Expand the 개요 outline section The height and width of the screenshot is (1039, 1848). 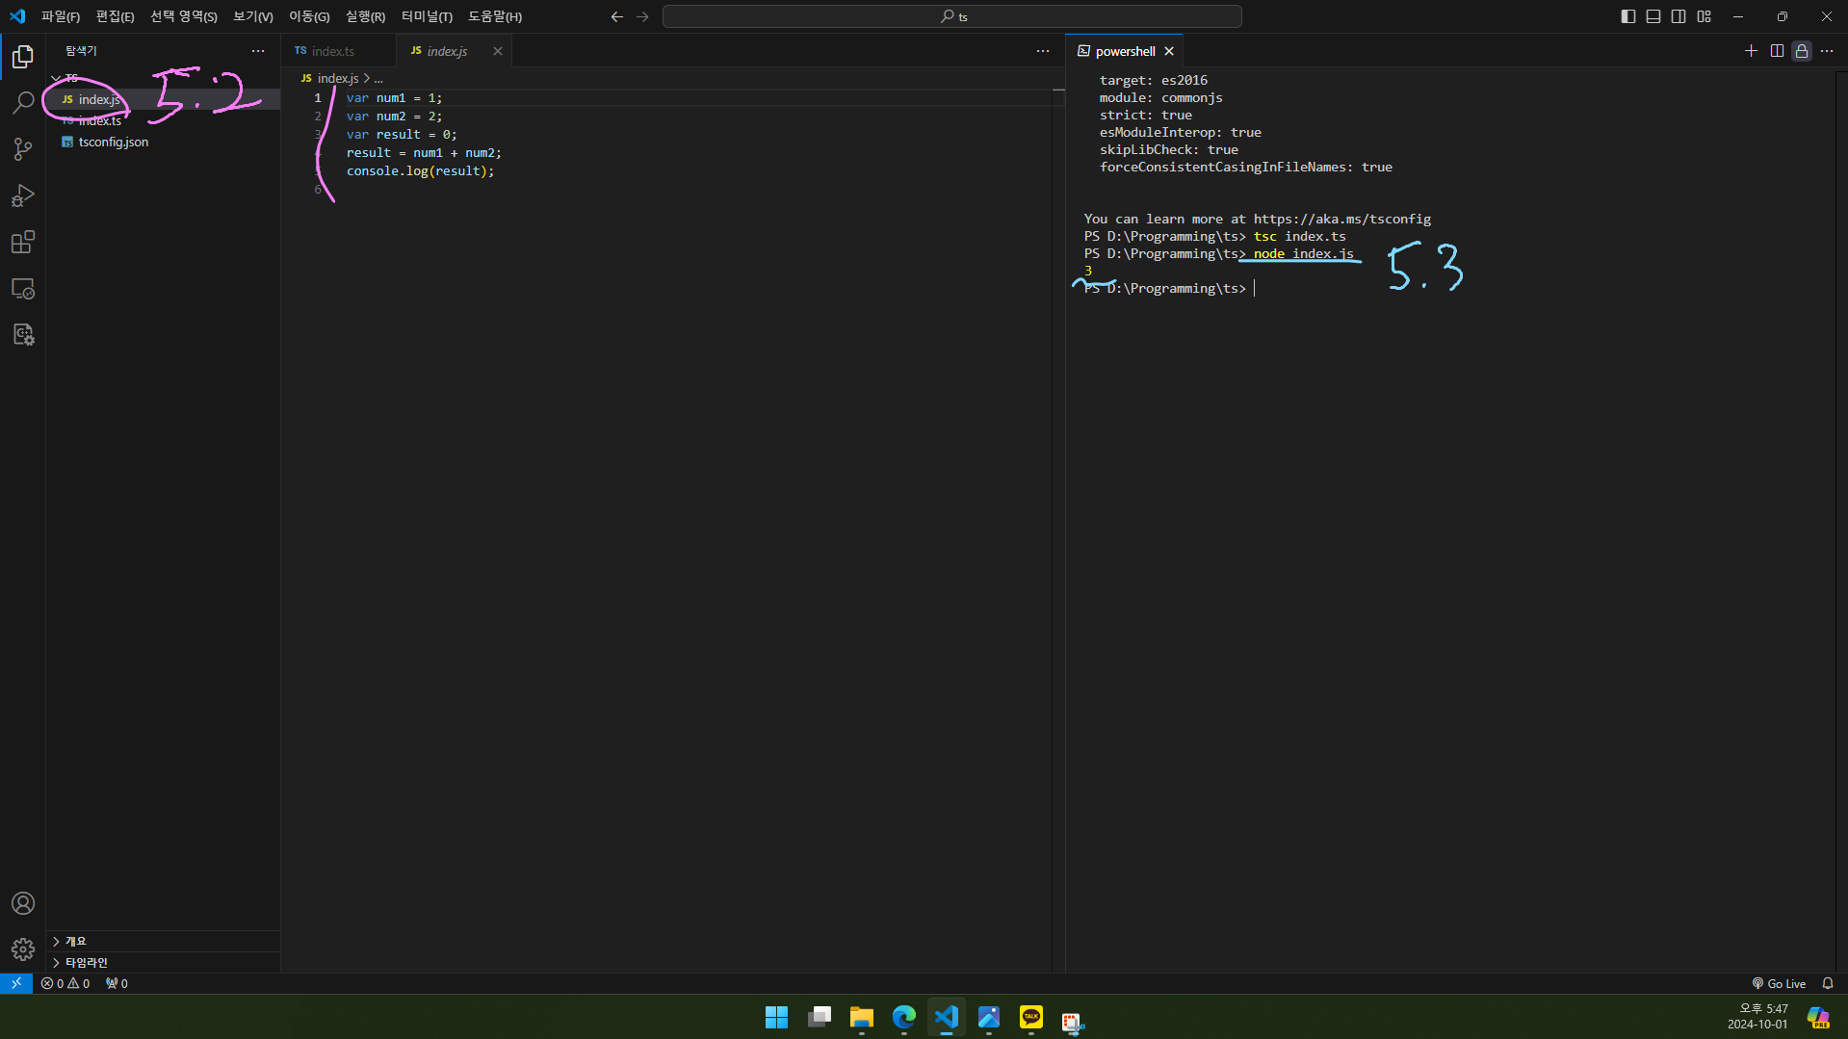164,941
